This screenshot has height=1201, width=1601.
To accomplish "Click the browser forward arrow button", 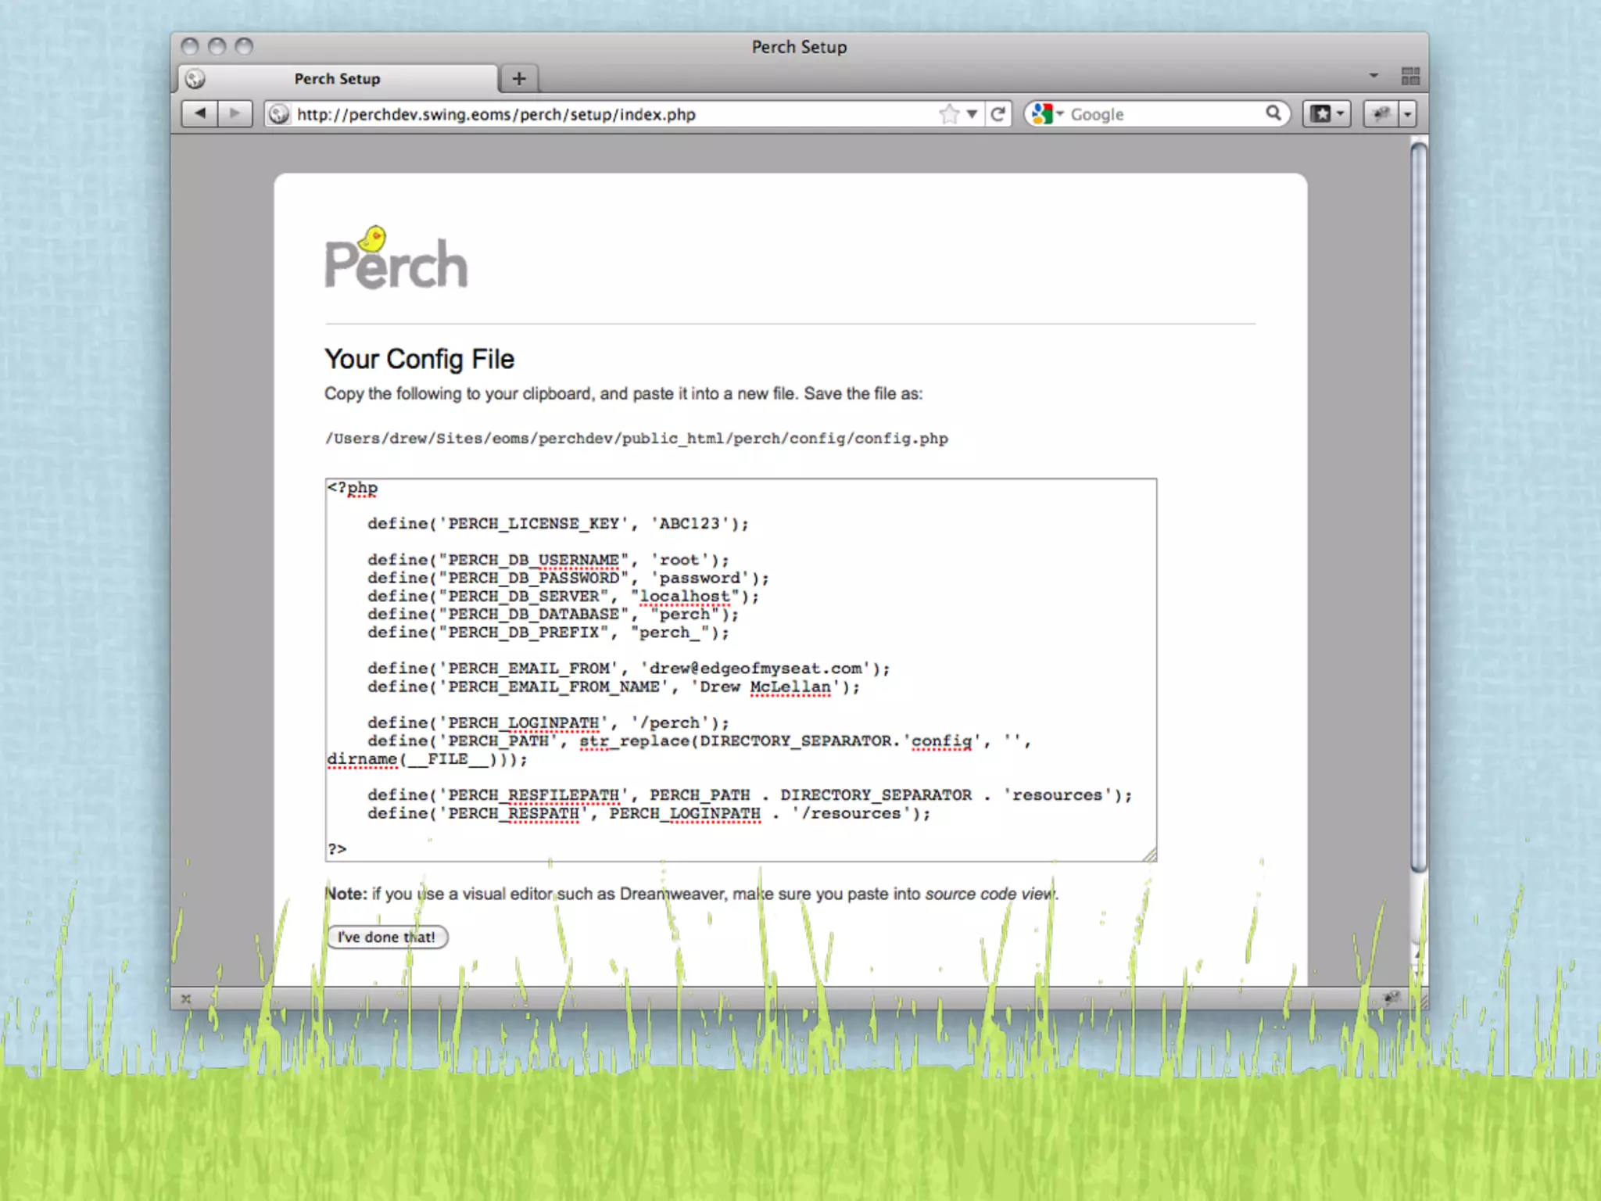I will (235, 114).
